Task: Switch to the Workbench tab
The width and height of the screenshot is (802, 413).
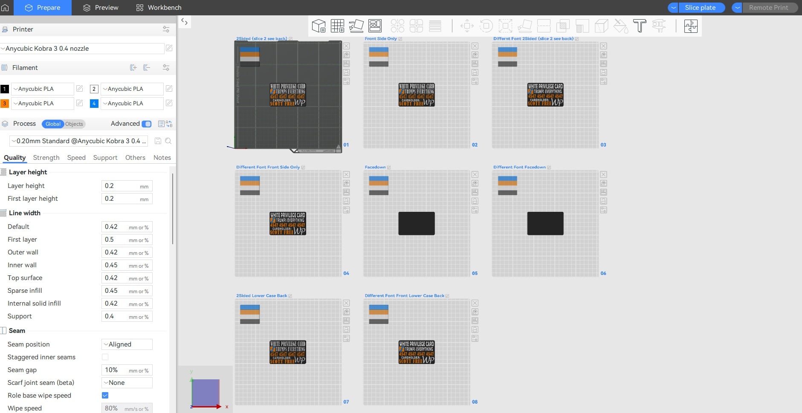Action: click(x=159, y=8)
